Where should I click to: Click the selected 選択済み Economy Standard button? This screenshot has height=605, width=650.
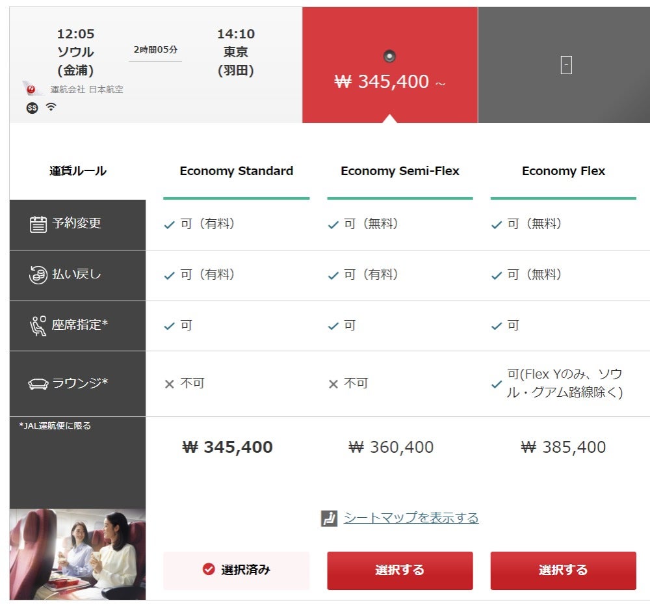(x=236, y=570)
